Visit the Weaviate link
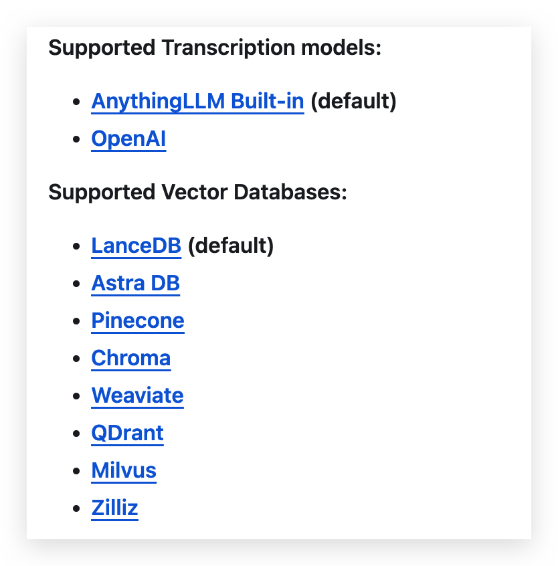The height and width of the screenshot is (566, 558). tap(137, 396)
